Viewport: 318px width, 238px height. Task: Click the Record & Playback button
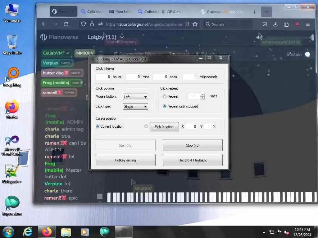(x=193, y=160)
